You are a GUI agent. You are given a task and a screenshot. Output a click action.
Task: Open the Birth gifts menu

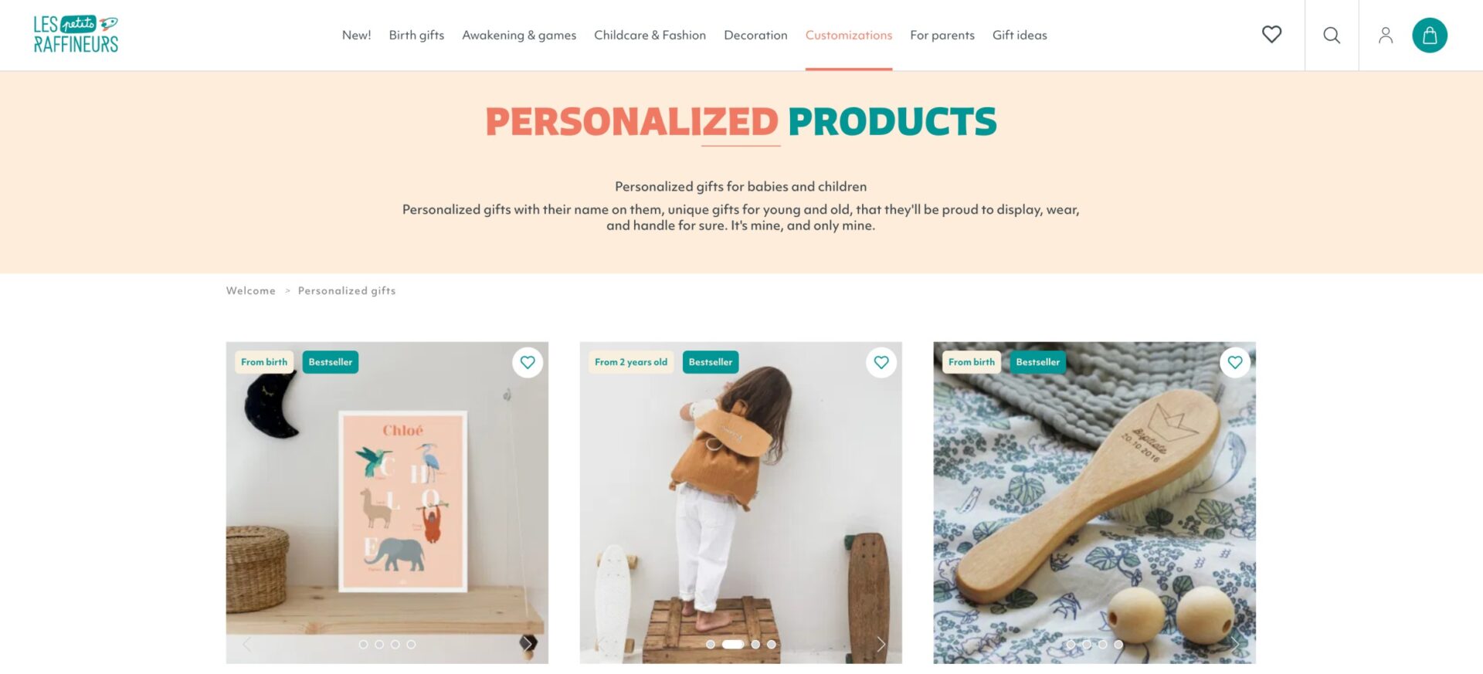(416, 35)
